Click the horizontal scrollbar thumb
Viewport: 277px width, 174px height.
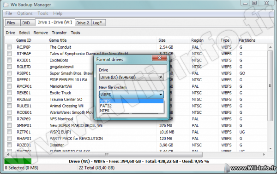click(107, 155)
